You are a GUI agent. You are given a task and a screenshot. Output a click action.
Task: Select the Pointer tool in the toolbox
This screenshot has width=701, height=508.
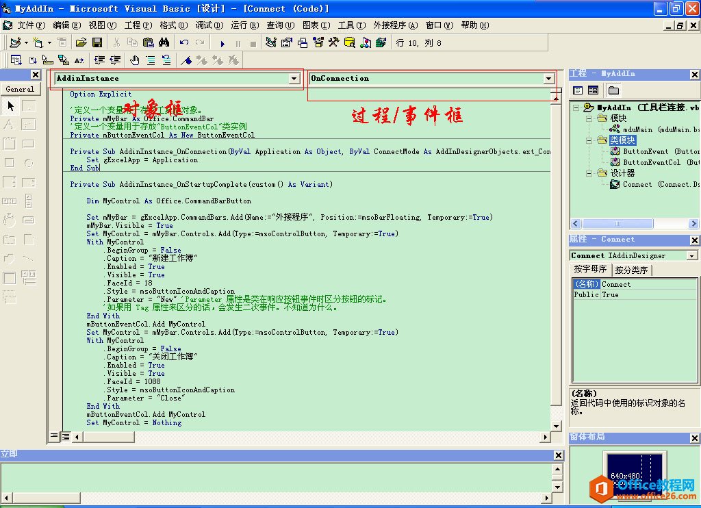[x=10, y=106]
